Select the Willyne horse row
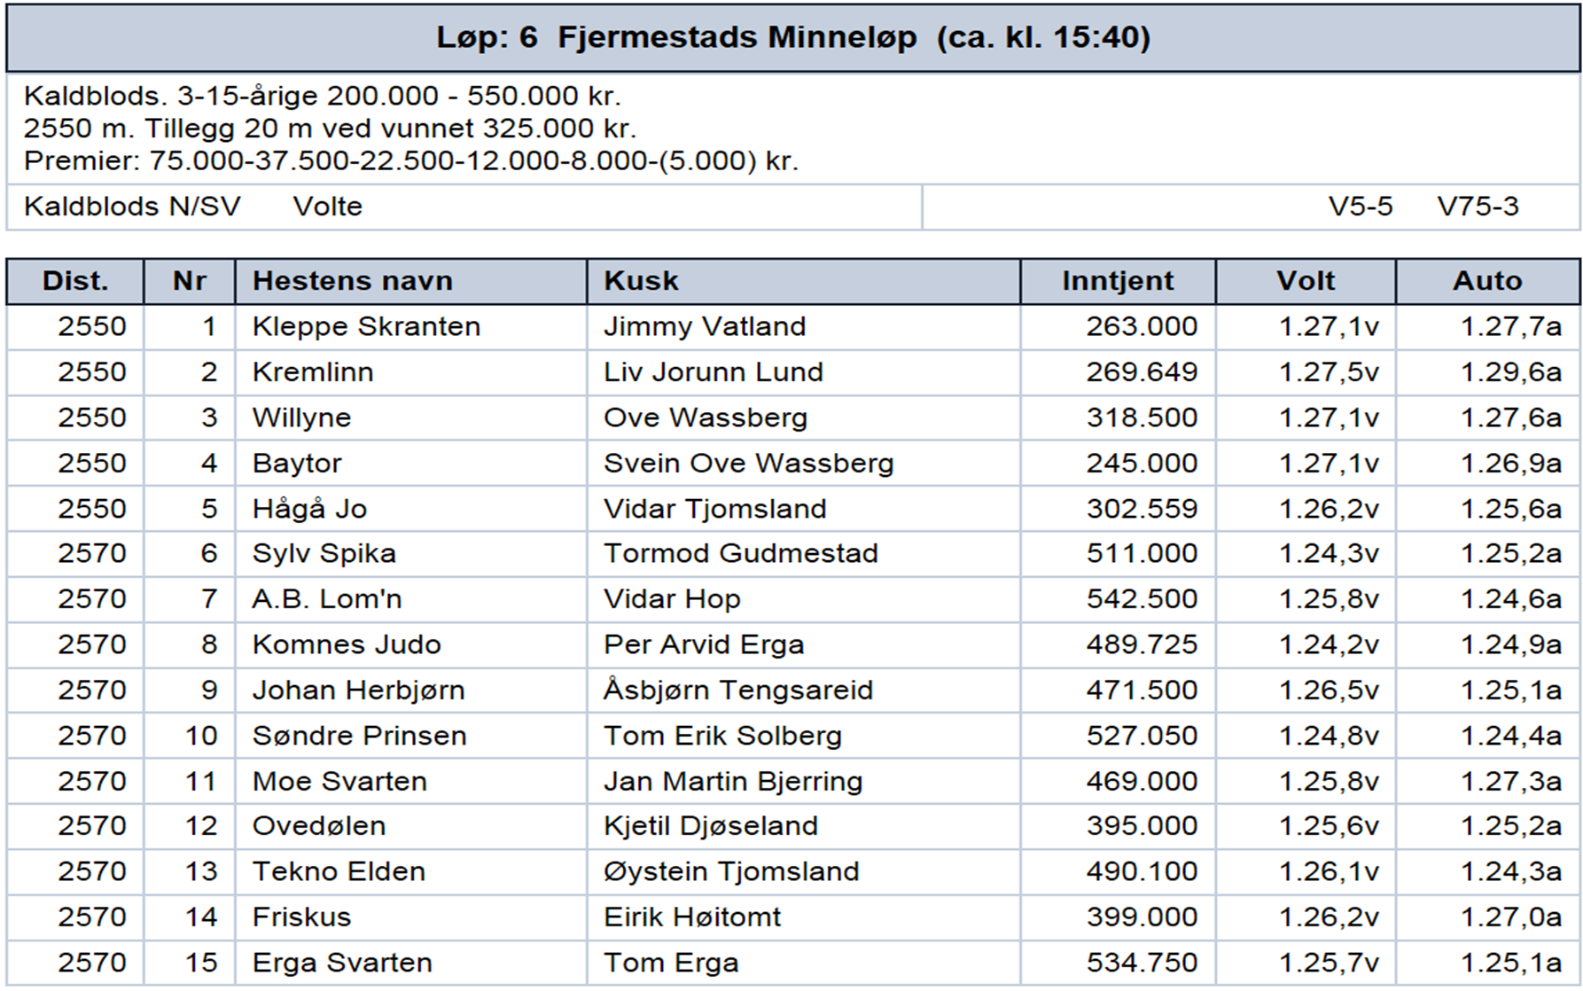This screenshot has width=1583, height=991. click(793, 417)
